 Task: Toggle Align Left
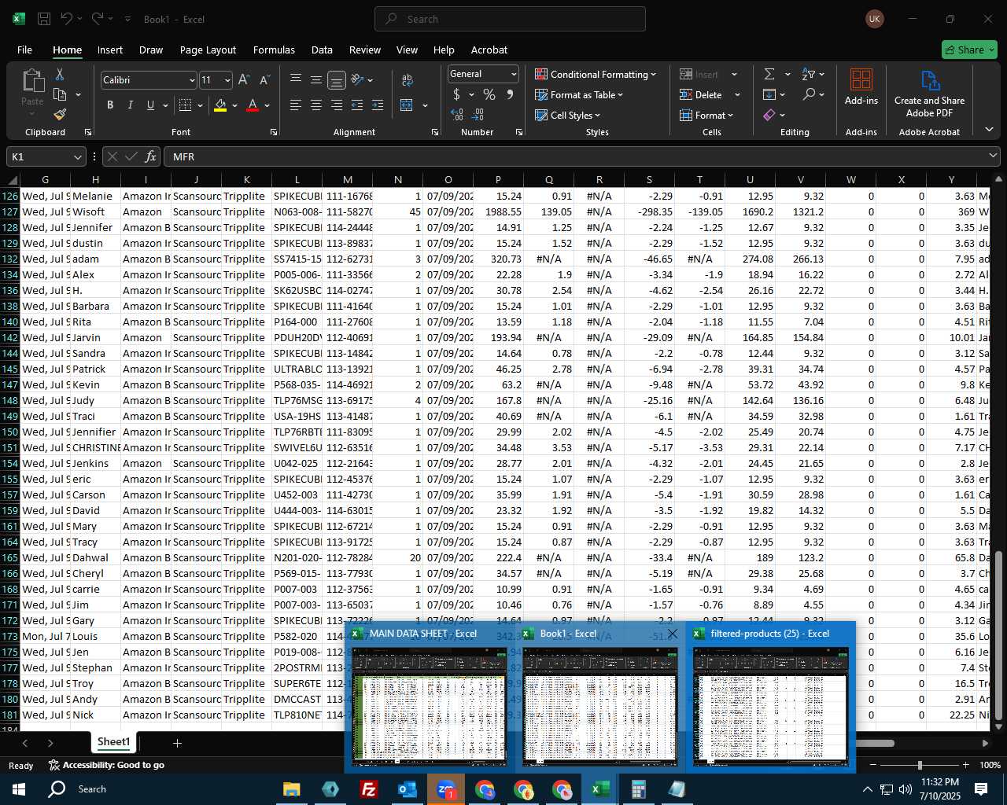click(x=296, y=105)
